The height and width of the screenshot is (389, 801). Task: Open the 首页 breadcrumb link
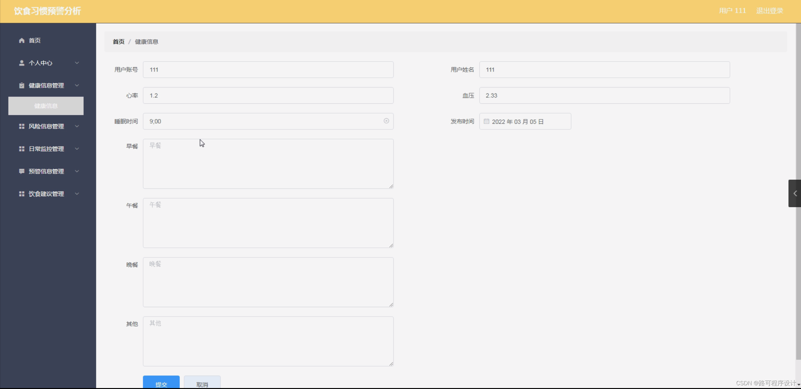click(x=118, y=41)
